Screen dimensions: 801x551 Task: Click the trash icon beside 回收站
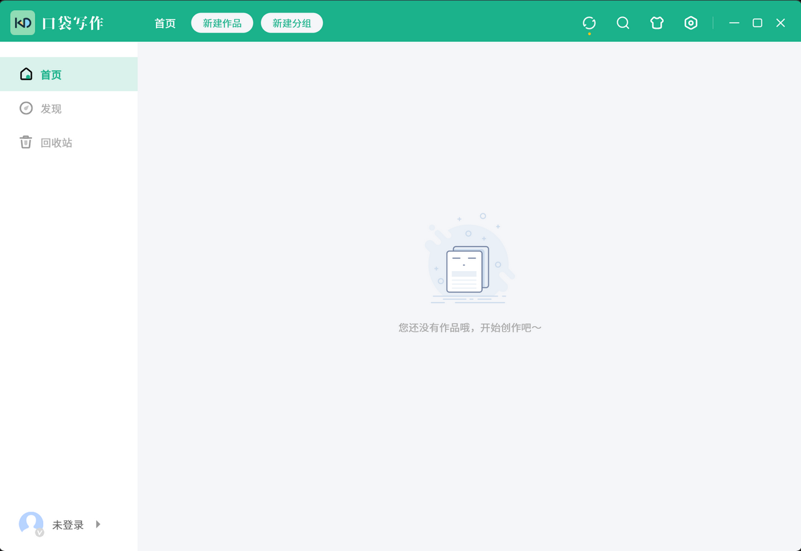coord(26,142)
